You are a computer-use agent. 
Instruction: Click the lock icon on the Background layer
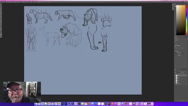point(186,84)
